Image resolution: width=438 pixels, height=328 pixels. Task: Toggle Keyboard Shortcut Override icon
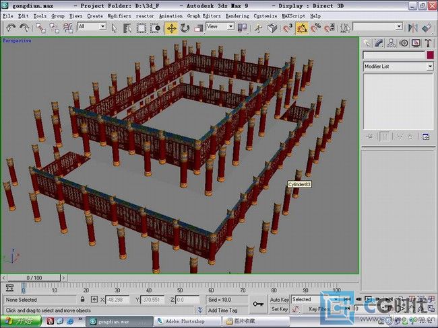272,28
